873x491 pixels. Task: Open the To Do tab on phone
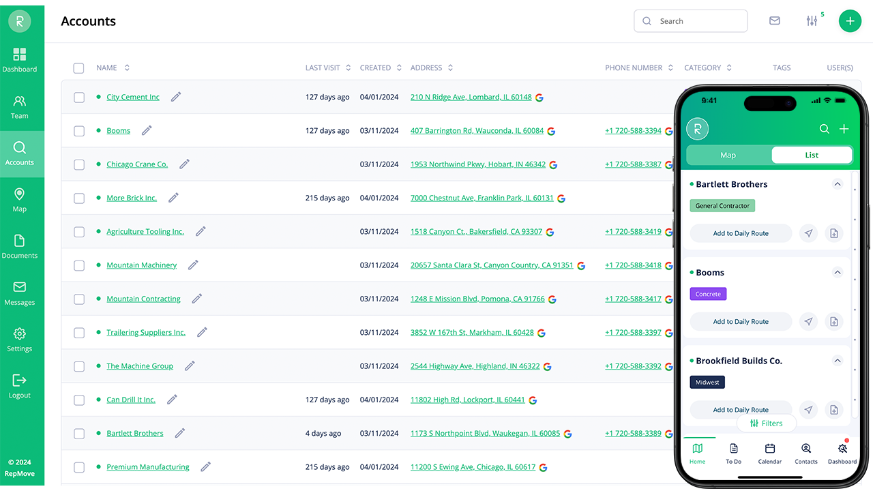tap(733, 453)
